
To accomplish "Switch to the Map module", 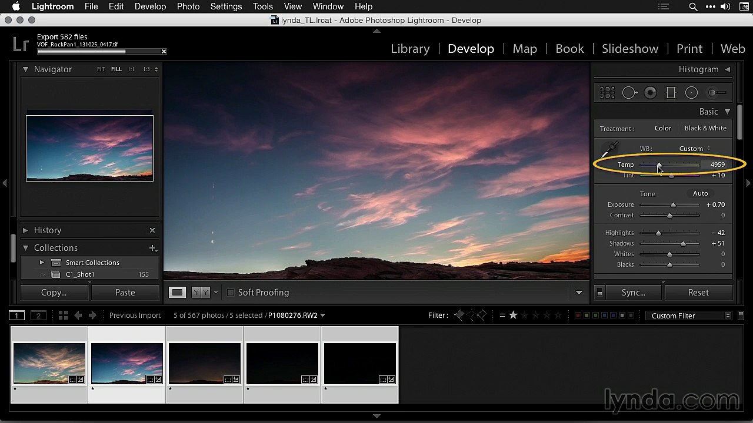I will tap(525, 49).
